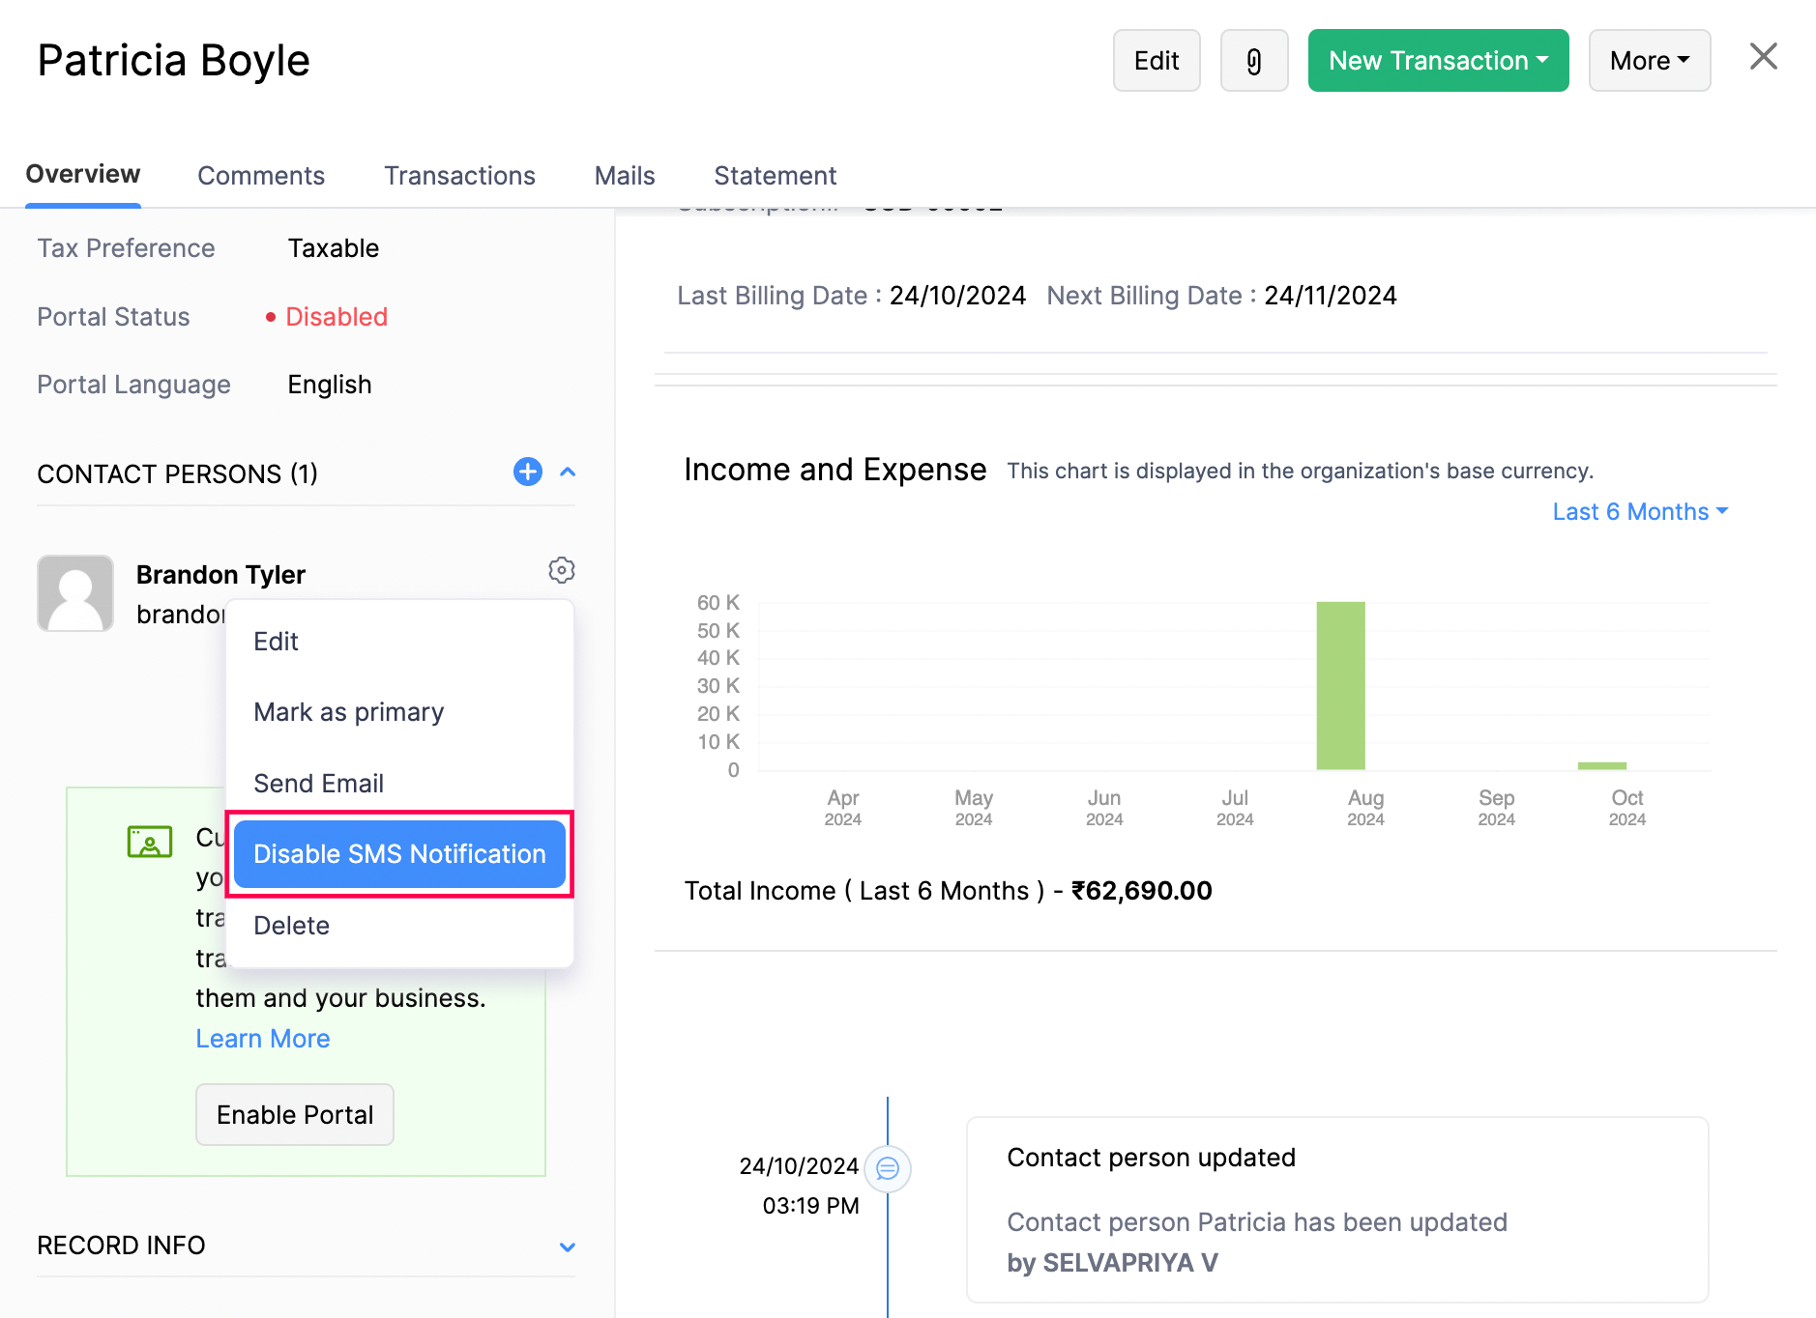Select Disable SMS Notification option
The image size is (1816, 1318).
(399, 854)
